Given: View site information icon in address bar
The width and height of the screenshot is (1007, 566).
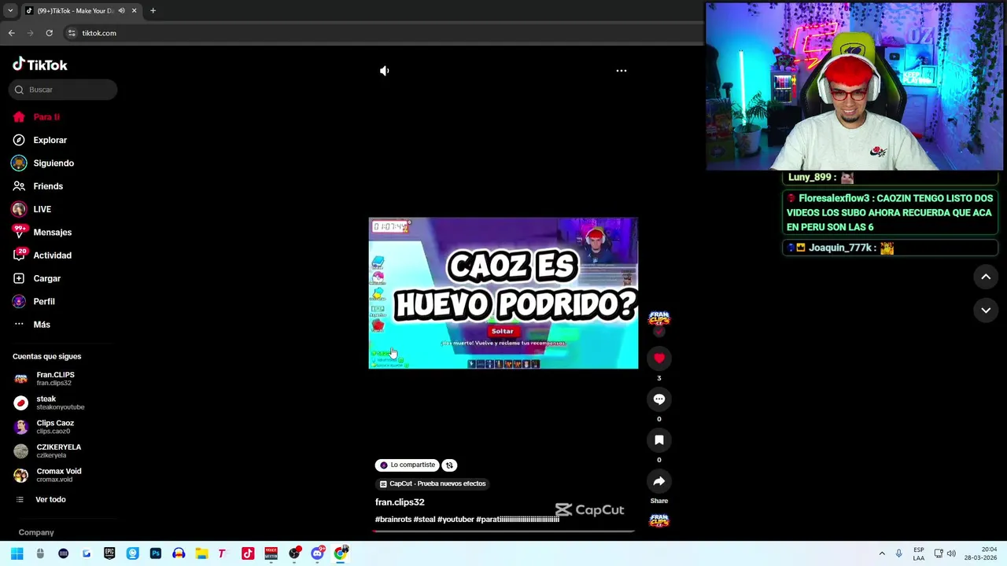Looking at the screenshot, I should [72, 33].
